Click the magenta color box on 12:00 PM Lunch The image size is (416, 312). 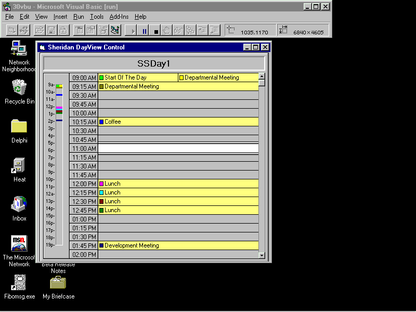[101, 184]
